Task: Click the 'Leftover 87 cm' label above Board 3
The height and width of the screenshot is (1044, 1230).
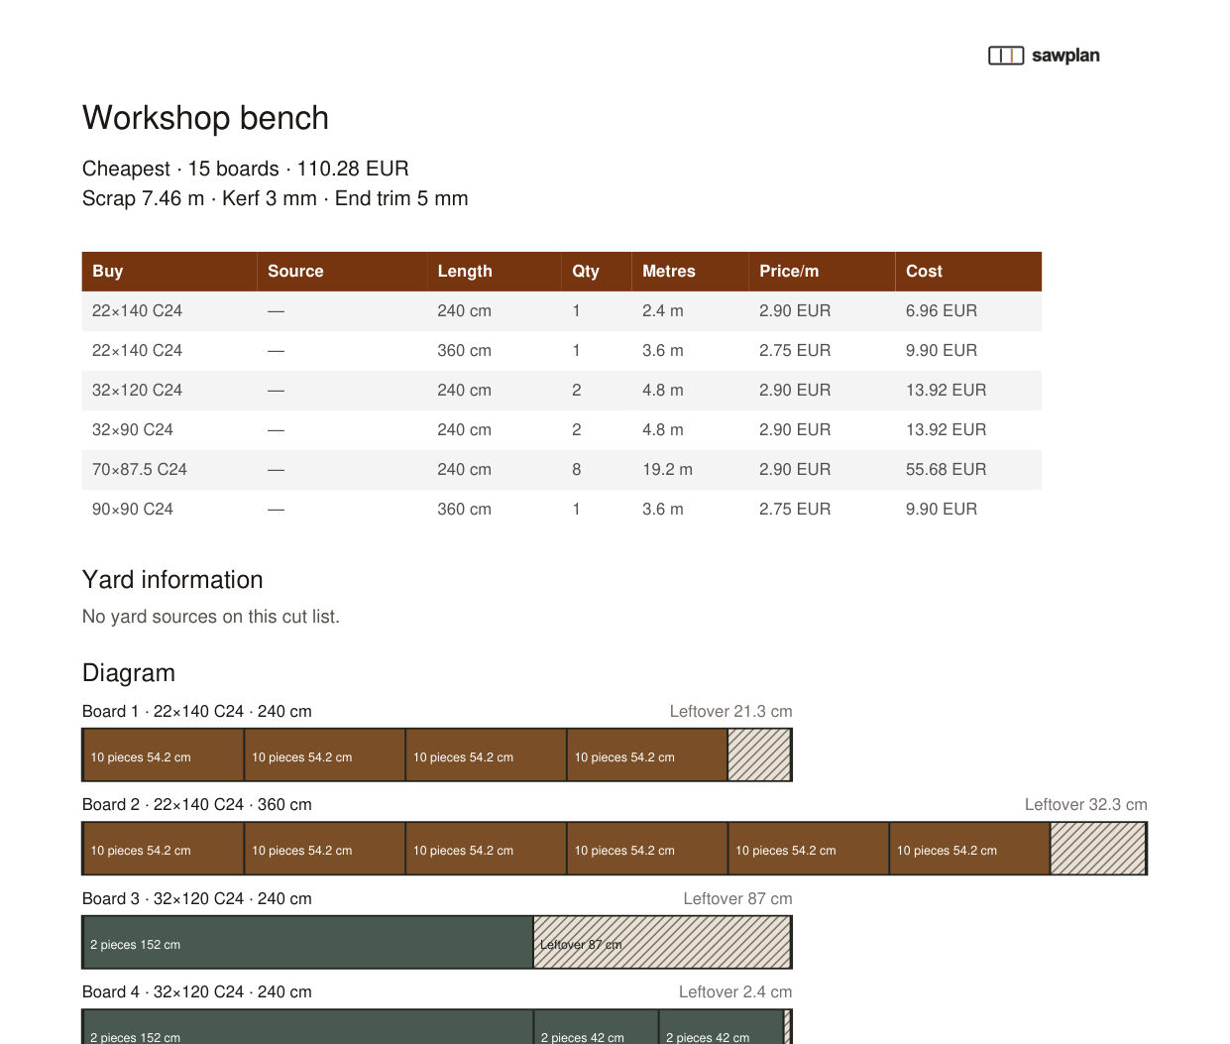Action: coord(738,898)
